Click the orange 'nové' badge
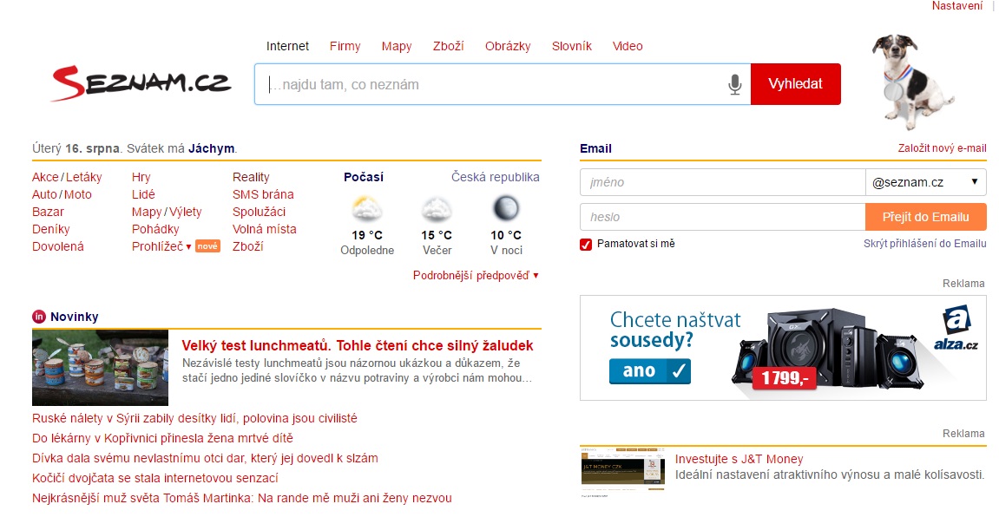999x517 pixels. coord(207,246)
